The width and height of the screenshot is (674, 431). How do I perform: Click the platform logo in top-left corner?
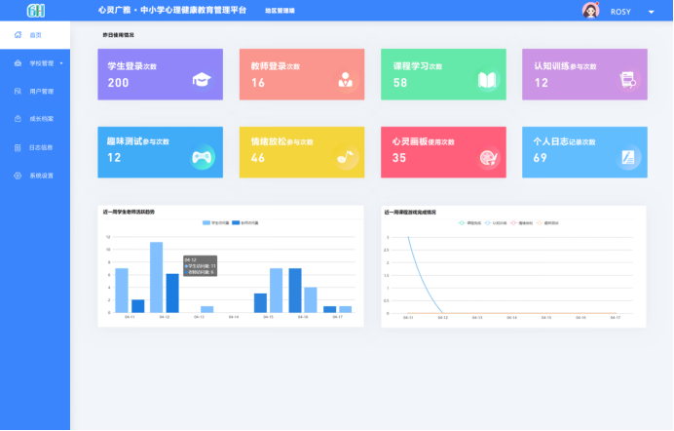[x=35, y=11]
